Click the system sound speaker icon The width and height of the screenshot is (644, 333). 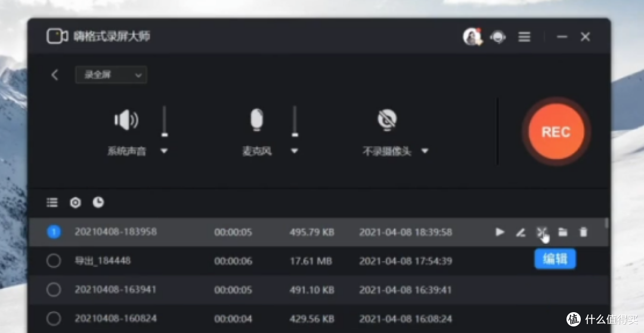click(126, 120)
